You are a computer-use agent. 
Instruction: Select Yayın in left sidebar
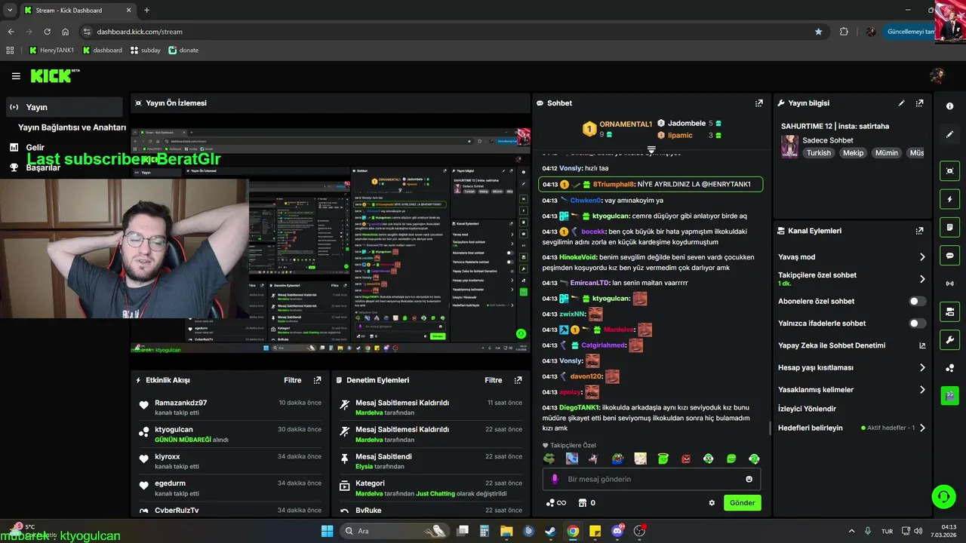coord(64,107)
